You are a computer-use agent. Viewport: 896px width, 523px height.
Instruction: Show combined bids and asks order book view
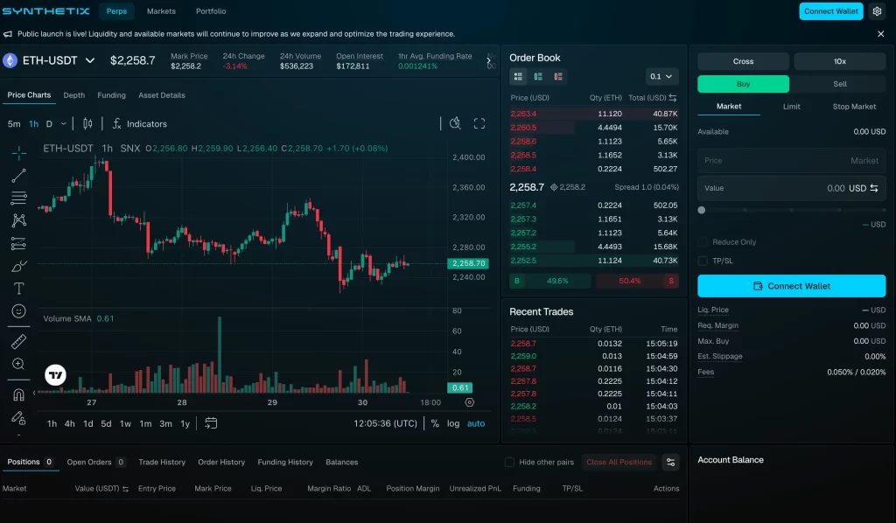click(518, 76)
